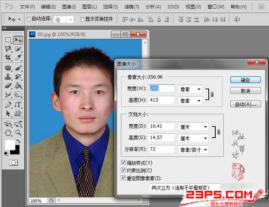Viewport: 269px width, 207px height.
Task: Select the Eyedropper tool
Action: [18, 58]
